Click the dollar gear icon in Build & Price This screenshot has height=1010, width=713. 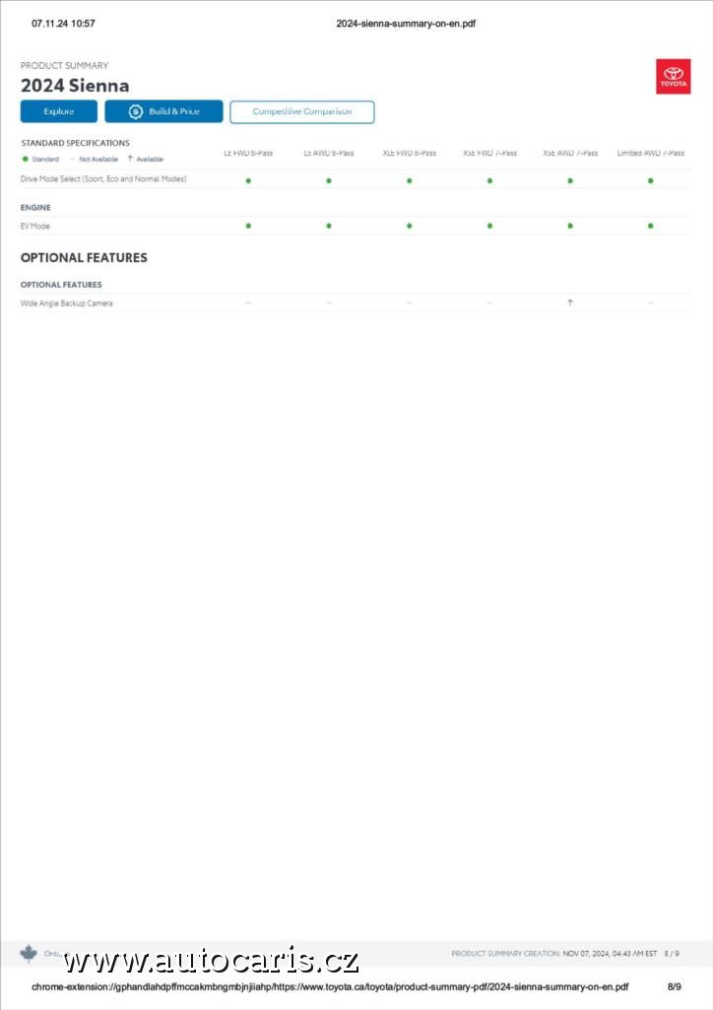tap(135, 111)
